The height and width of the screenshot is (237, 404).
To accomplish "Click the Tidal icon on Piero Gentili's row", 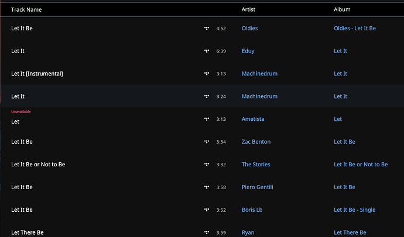I will click(x=207, y=187).
